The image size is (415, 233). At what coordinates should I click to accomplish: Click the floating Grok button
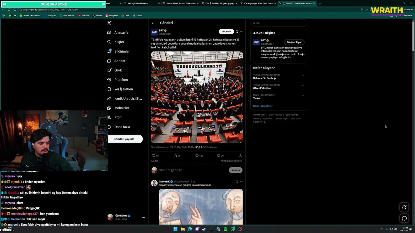(404, 207)
